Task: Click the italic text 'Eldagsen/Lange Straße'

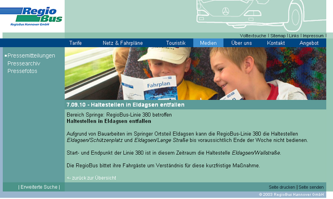Action: click(161, 140)
